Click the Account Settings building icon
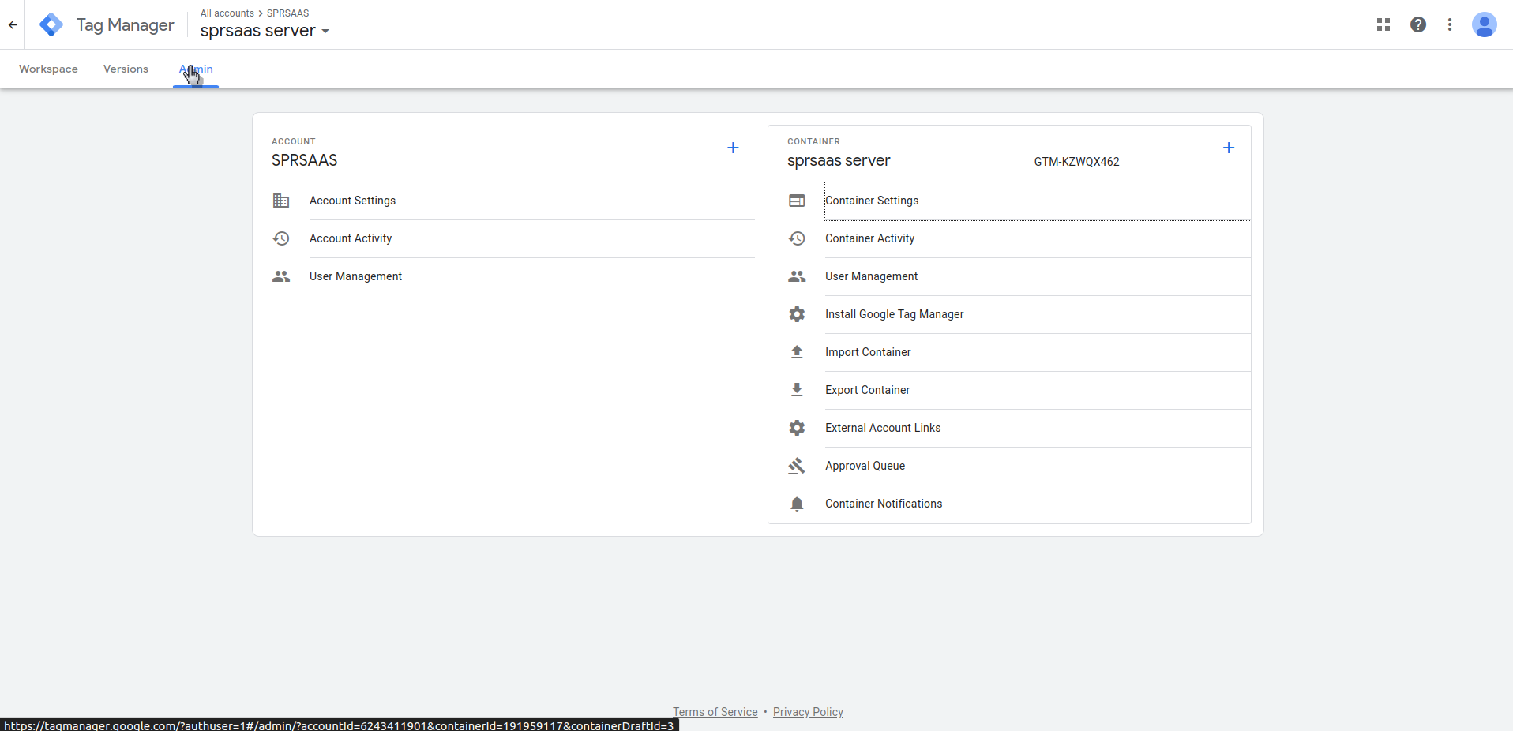Viewport: 1513px width, 731px height. [281, 201]
